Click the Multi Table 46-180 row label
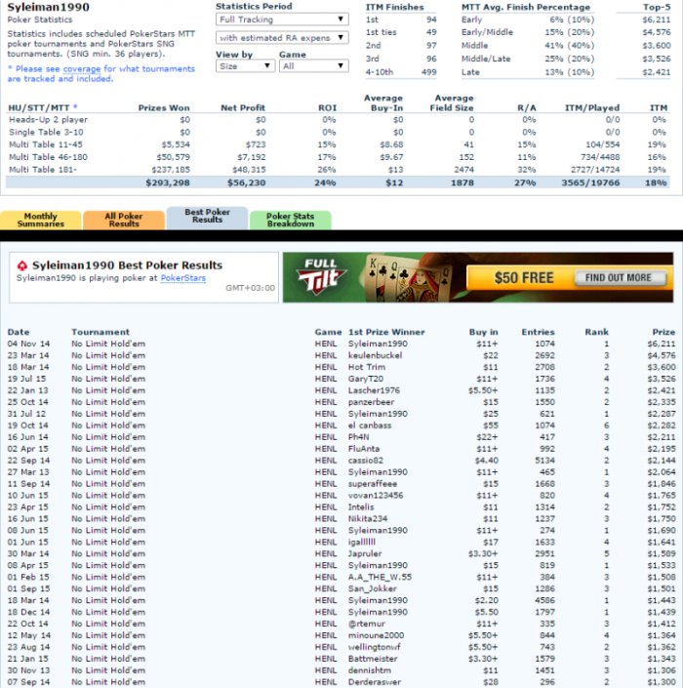Image resolution: width=683 pixels, height=688 pixels. (x=48, y=157)
